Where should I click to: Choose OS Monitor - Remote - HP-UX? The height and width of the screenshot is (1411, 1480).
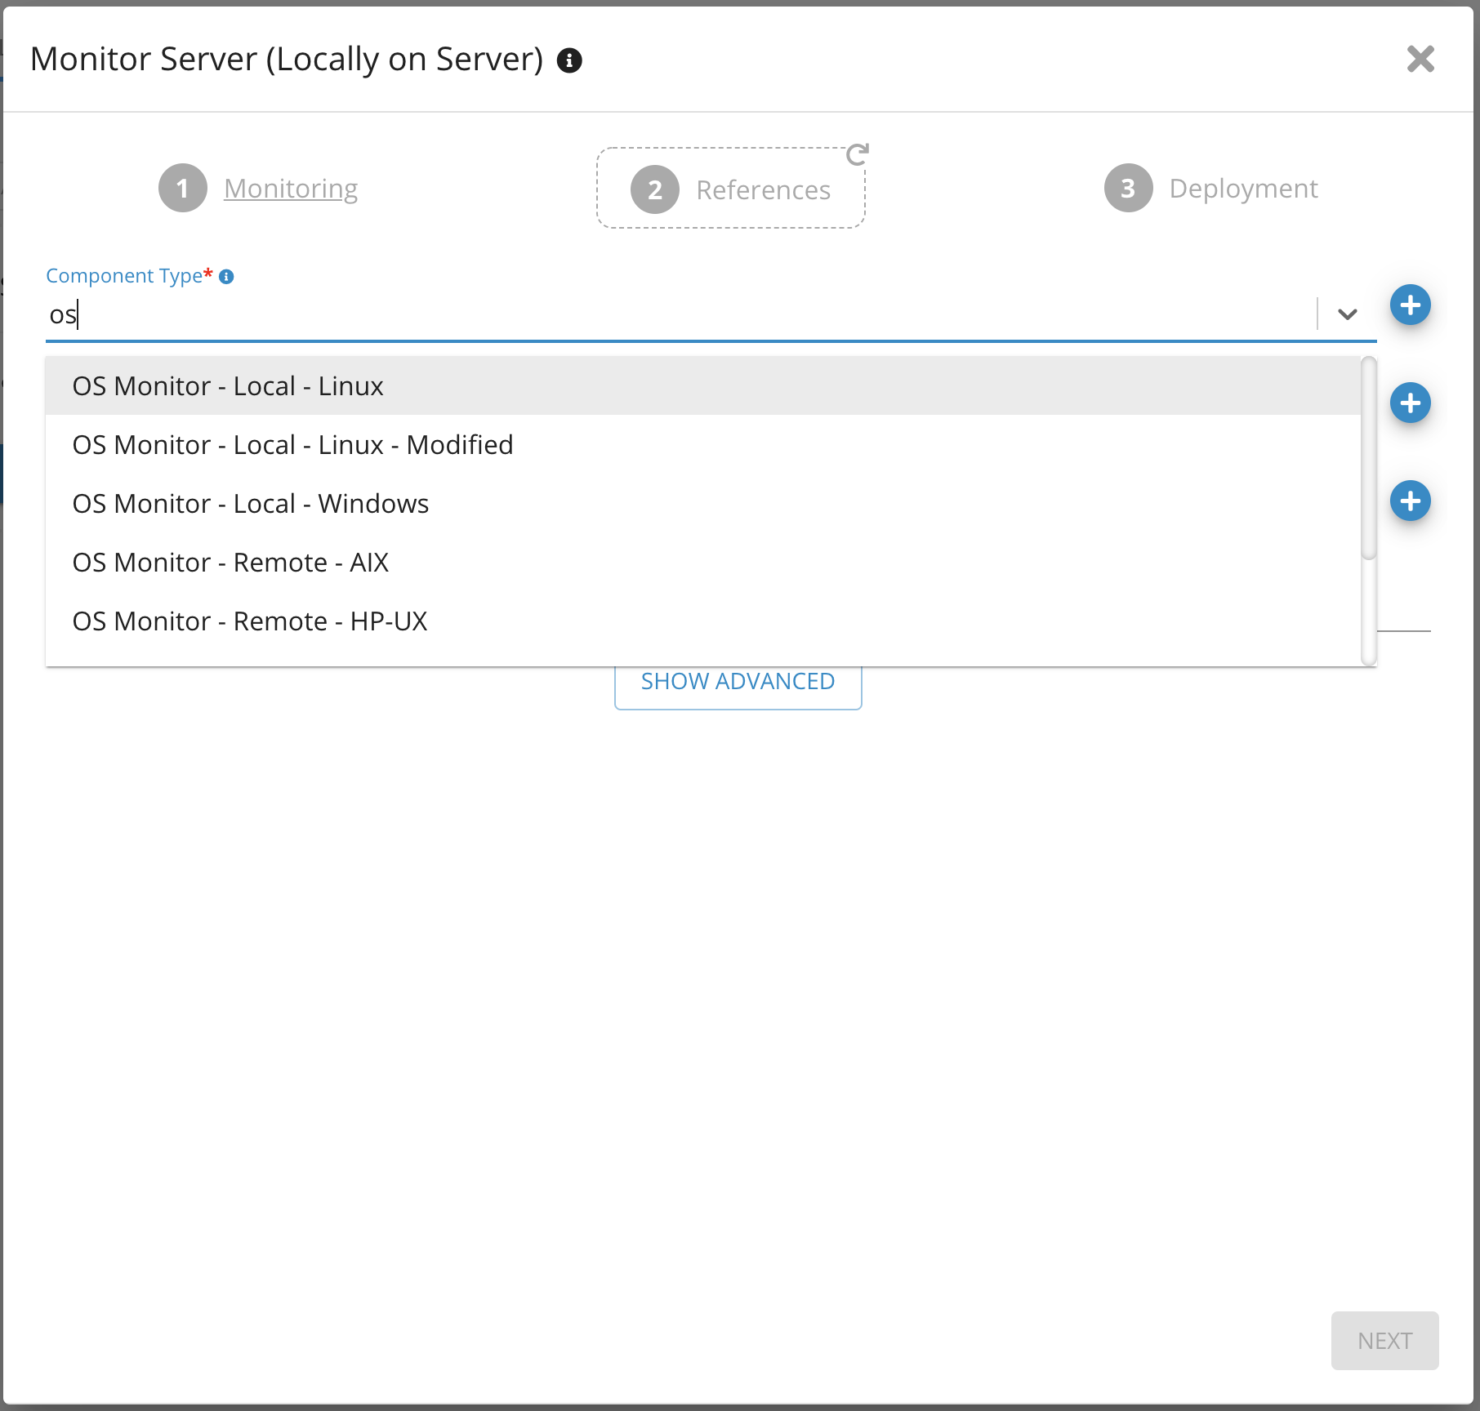point(249,621)
